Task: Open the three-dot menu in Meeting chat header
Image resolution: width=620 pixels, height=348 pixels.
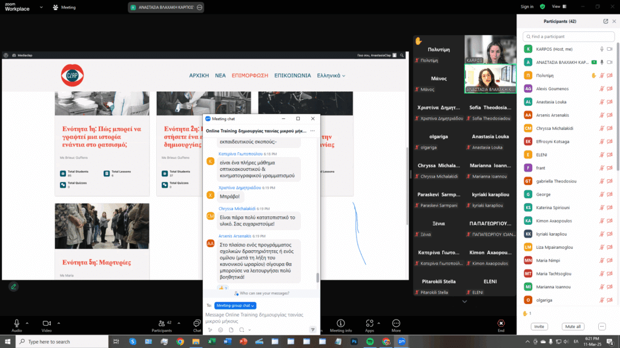Action: pos(312,130)
